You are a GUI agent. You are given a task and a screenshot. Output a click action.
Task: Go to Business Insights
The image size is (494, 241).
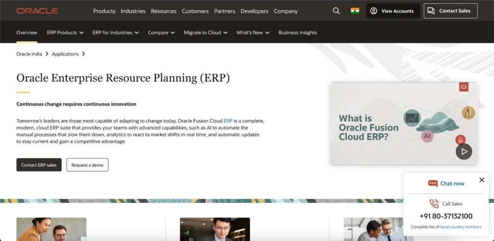tap(298, 32)
